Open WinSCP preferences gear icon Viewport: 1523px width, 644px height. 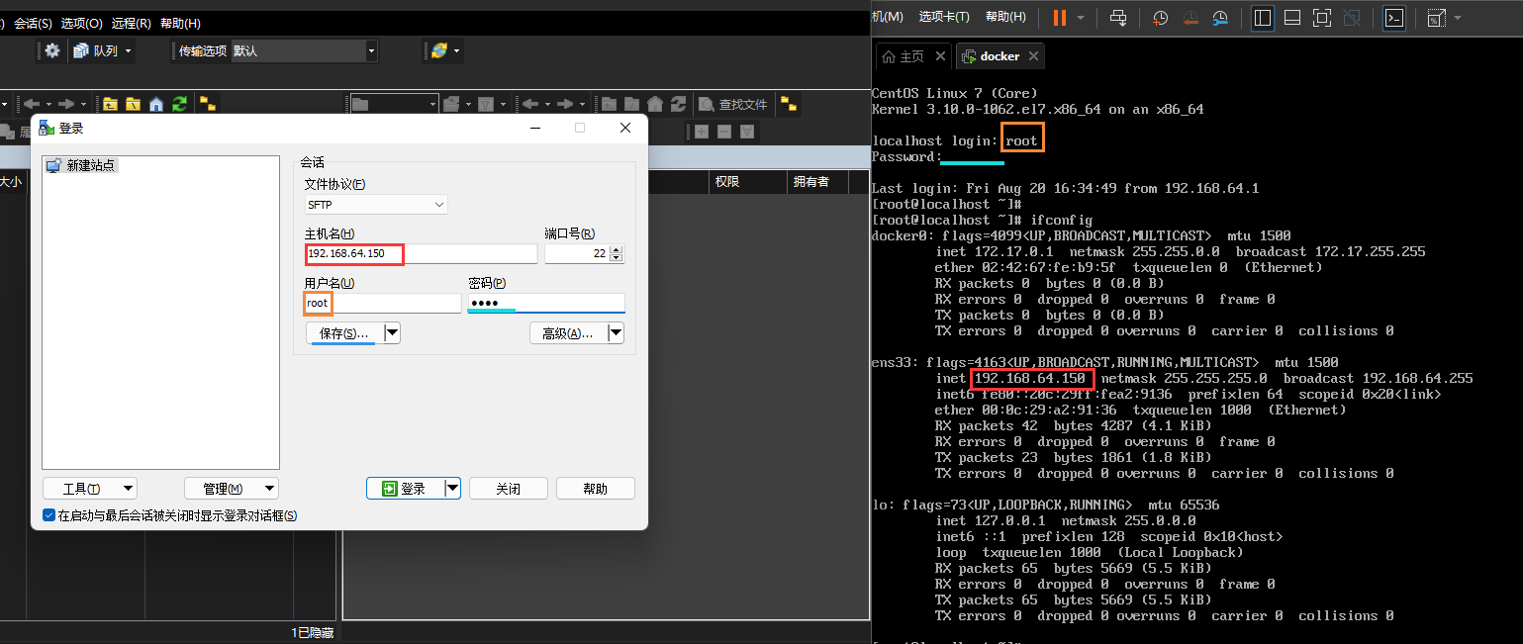[52, 50]
